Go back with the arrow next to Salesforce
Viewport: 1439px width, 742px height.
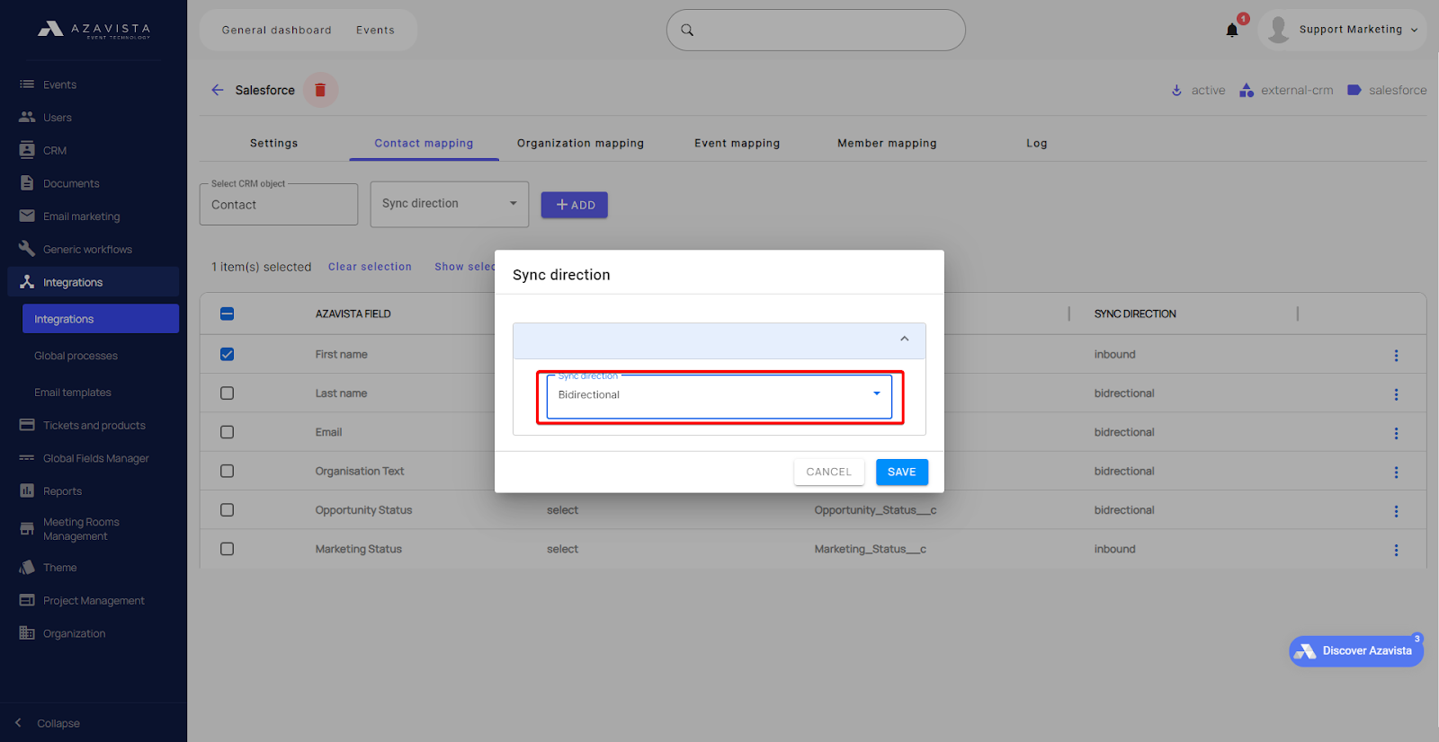tap(218, 90)
